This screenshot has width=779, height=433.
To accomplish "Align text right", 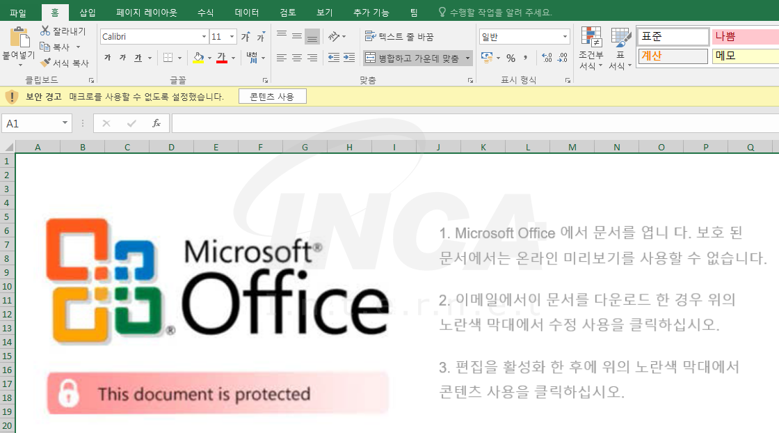I will tap(312, 58).
